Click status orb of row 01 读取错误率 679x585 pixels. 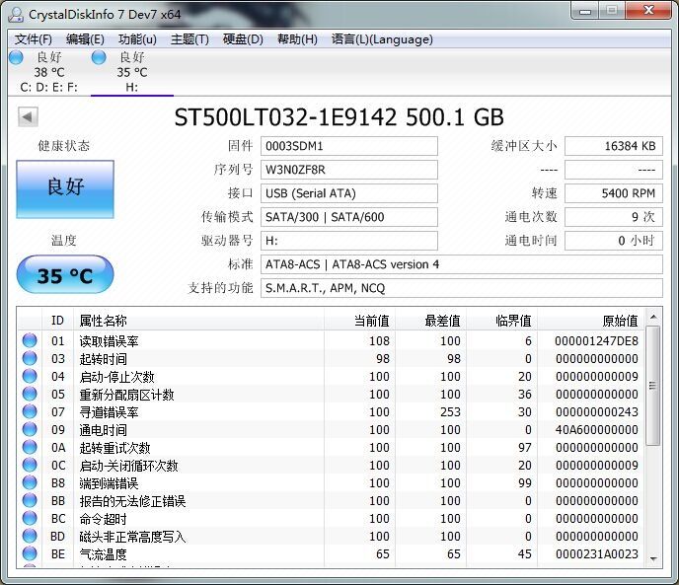point(30,340)
